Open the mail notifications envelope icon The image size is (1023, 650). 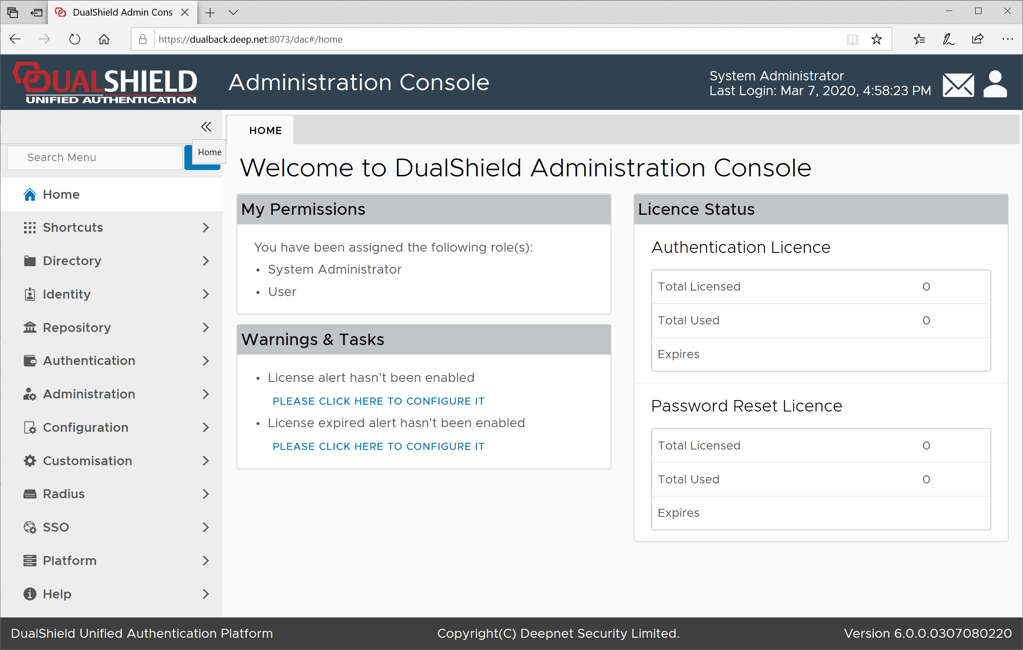point(958,85)
